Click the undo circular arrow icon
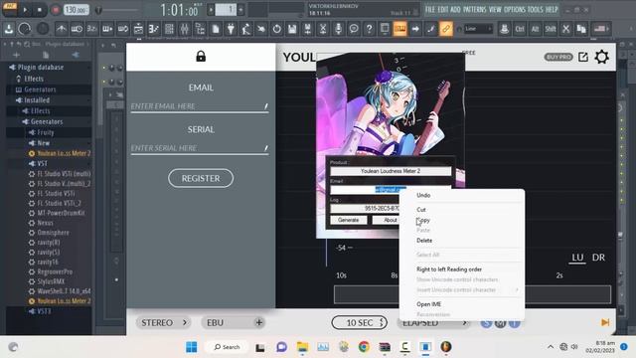 (x=276, y=29)
